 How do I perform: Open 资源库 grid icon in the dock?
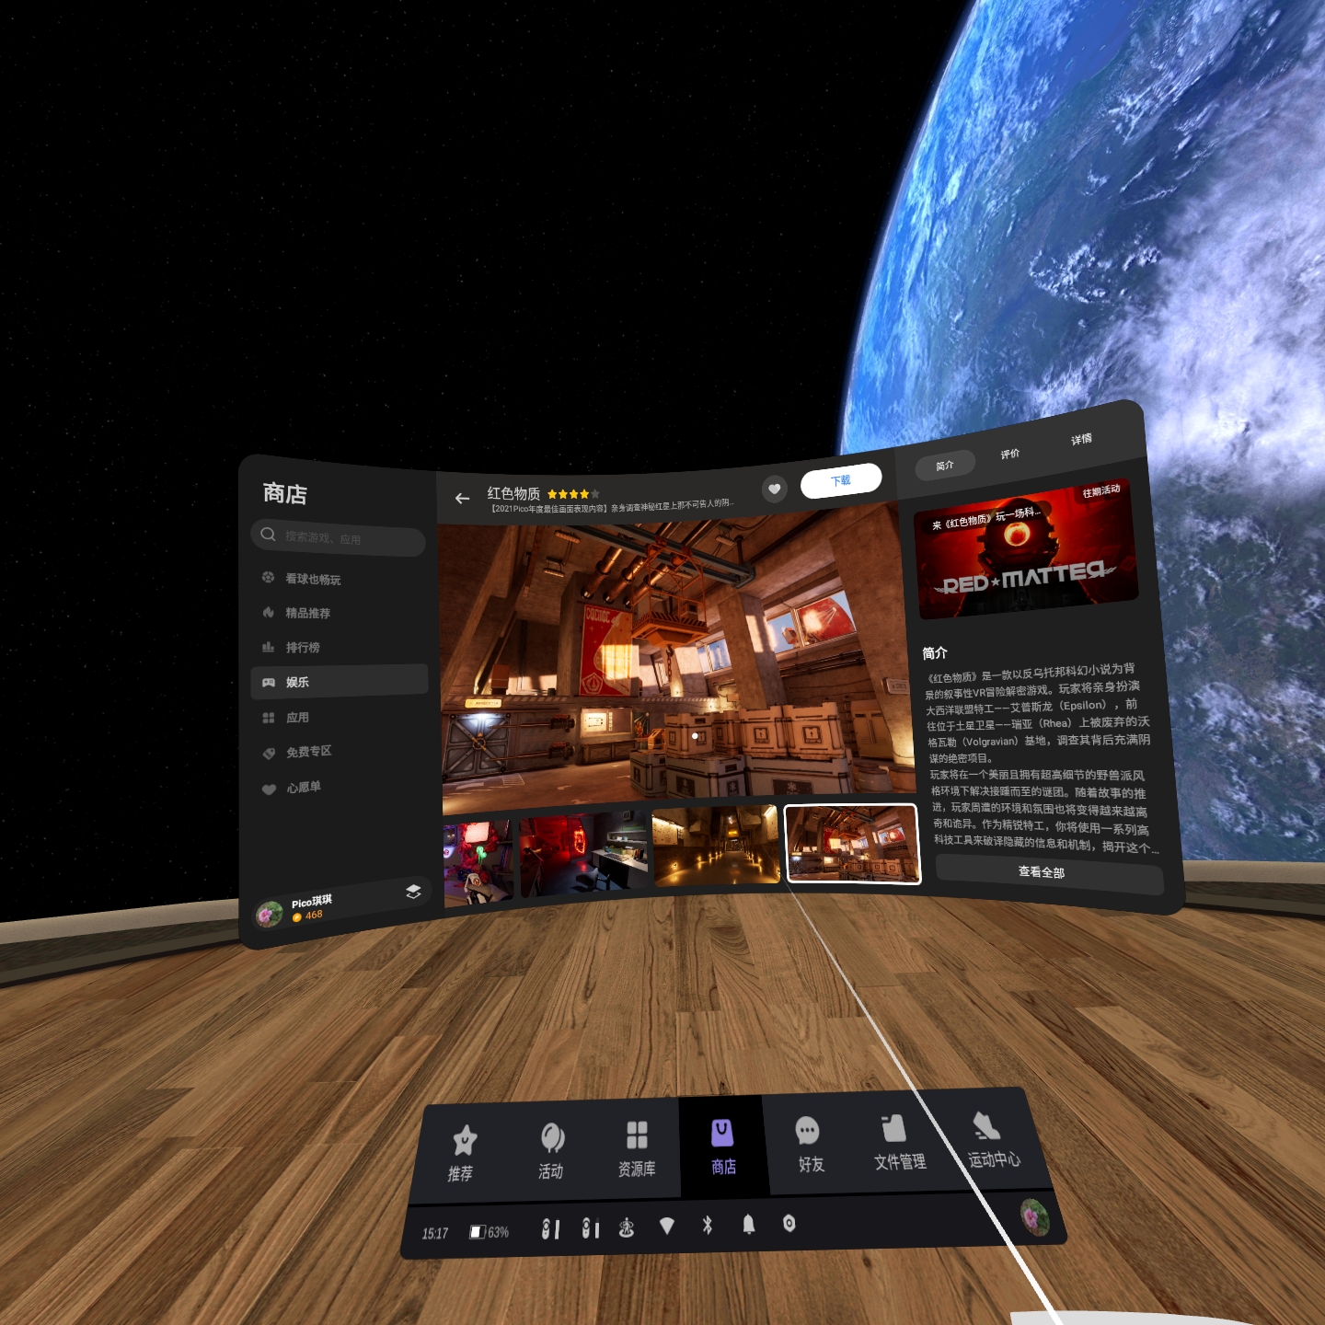tap(637, 1135)
